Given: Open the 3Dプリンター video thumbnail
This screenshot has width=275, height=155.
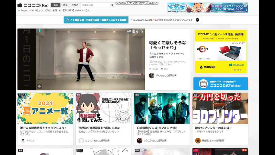Looking at the screenshot, I should (x=220, y=108).
